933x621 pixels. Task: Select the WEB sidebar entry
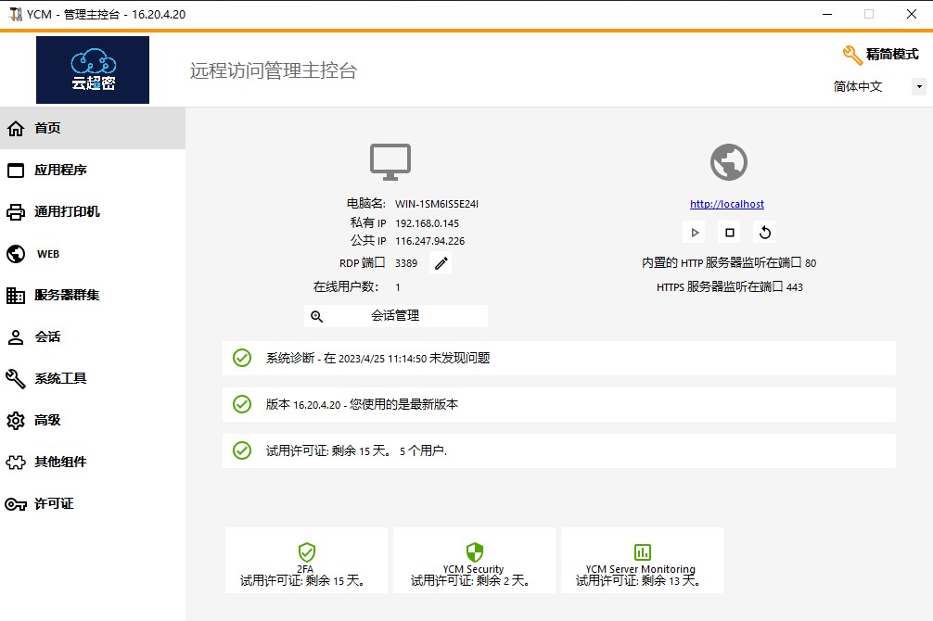pos(92,253)
